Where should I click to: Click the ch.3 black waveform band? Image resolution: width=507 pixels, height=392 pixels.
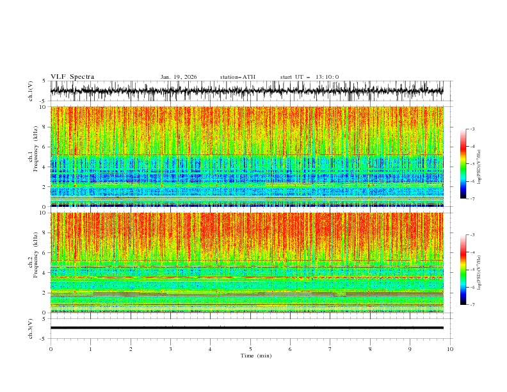click(247, 328)
